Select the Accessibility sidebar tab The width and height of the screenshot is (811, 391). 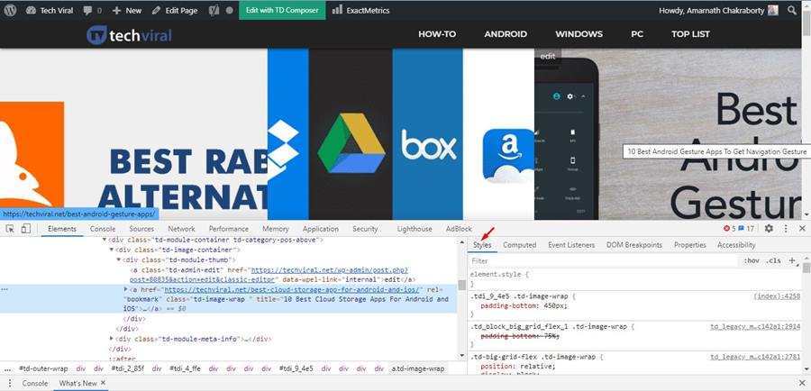coord(736,245)
